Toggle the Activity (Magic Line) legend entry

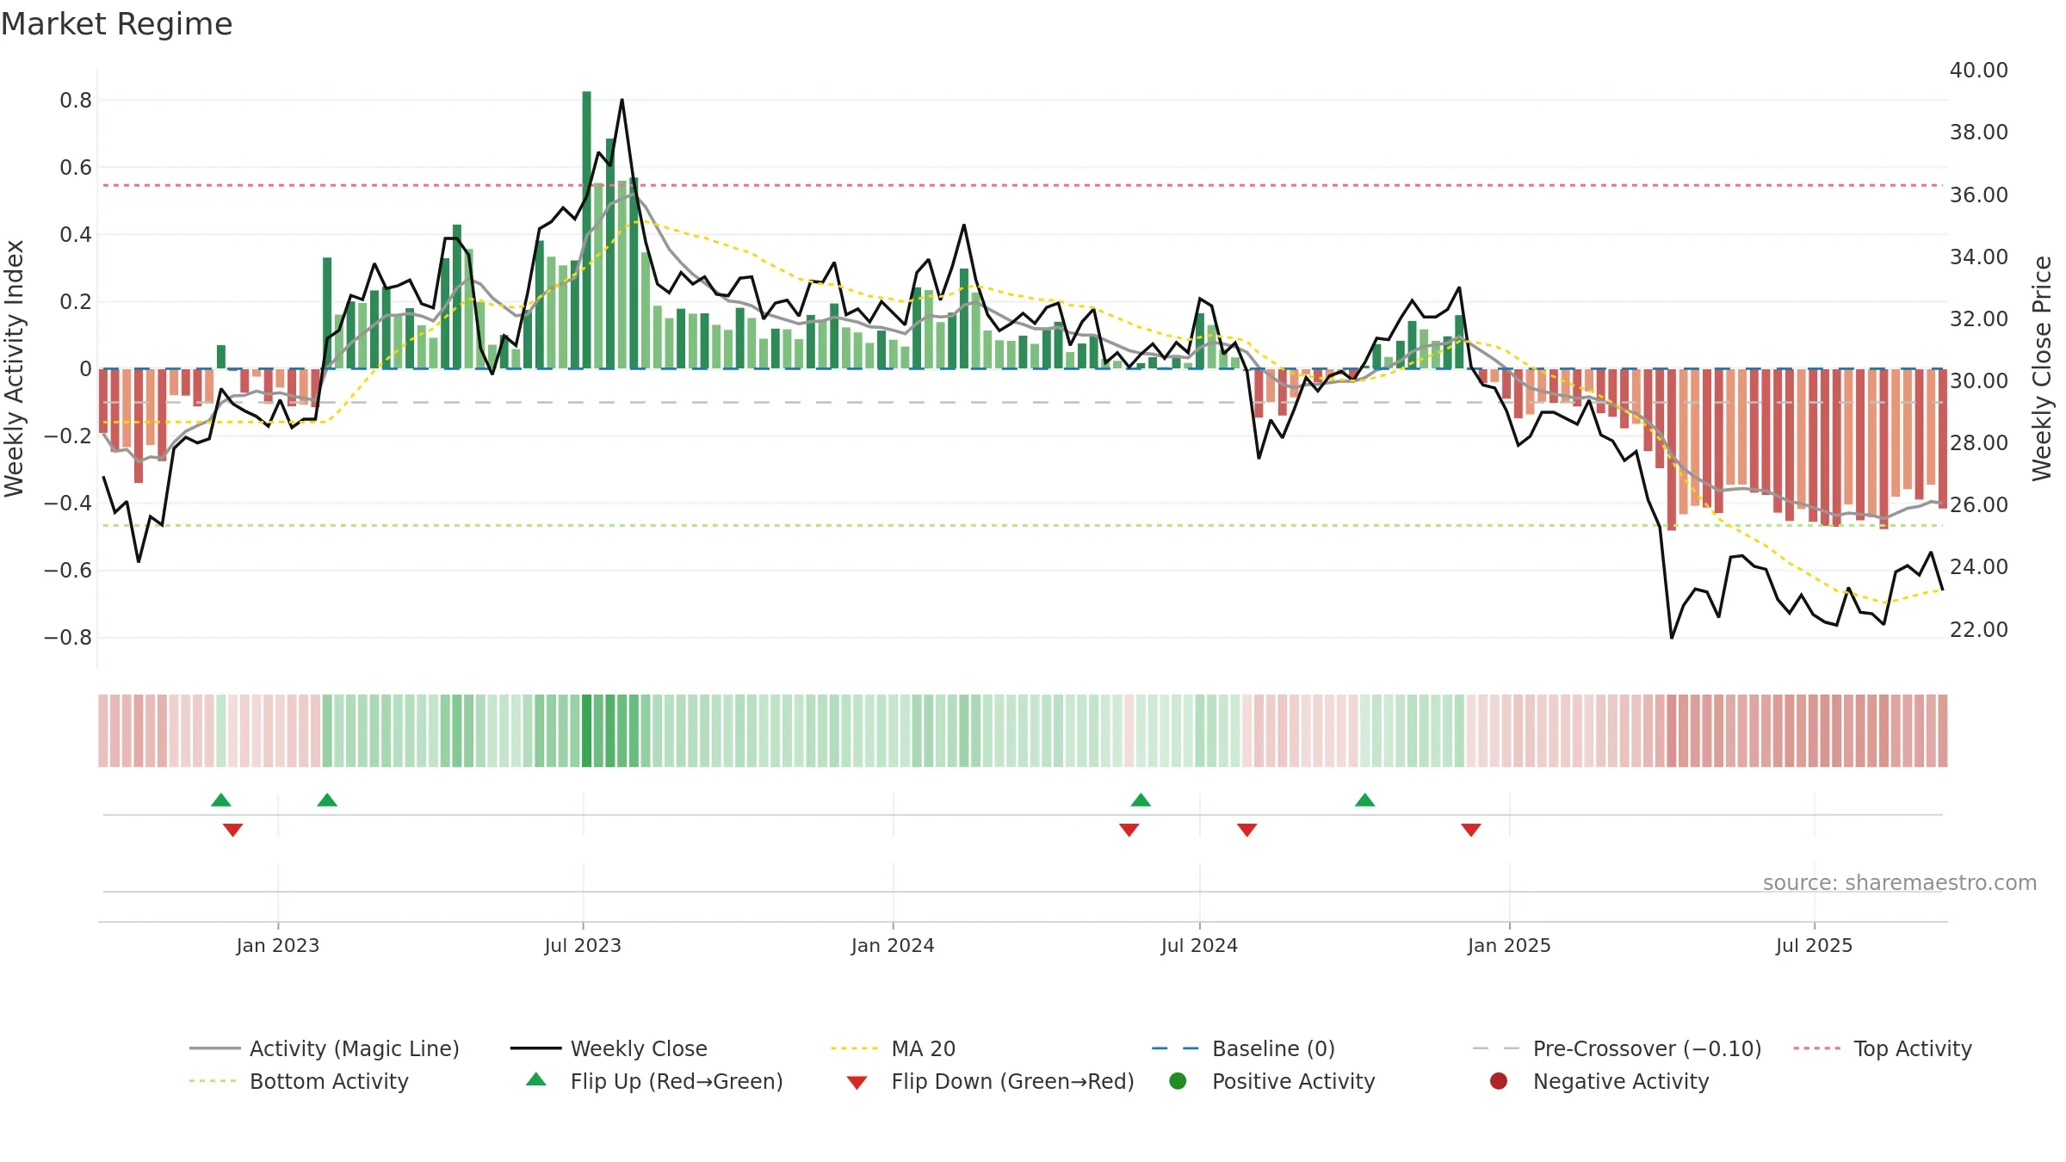(x=325, y=1048)
